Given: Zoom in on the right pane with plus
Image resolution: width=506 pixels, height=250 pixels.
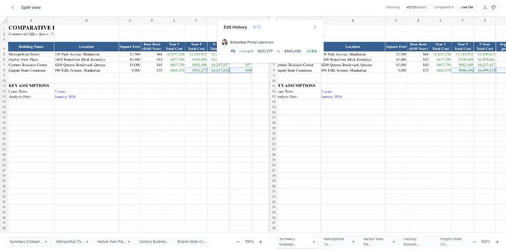Looking at the screenshot, I should tap(497, 242).
